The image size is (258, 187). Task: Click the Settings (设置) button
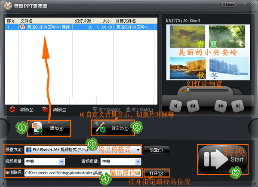click(156, 150)
